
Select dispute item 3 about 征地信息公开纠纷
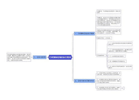click(x=109, y=88)
